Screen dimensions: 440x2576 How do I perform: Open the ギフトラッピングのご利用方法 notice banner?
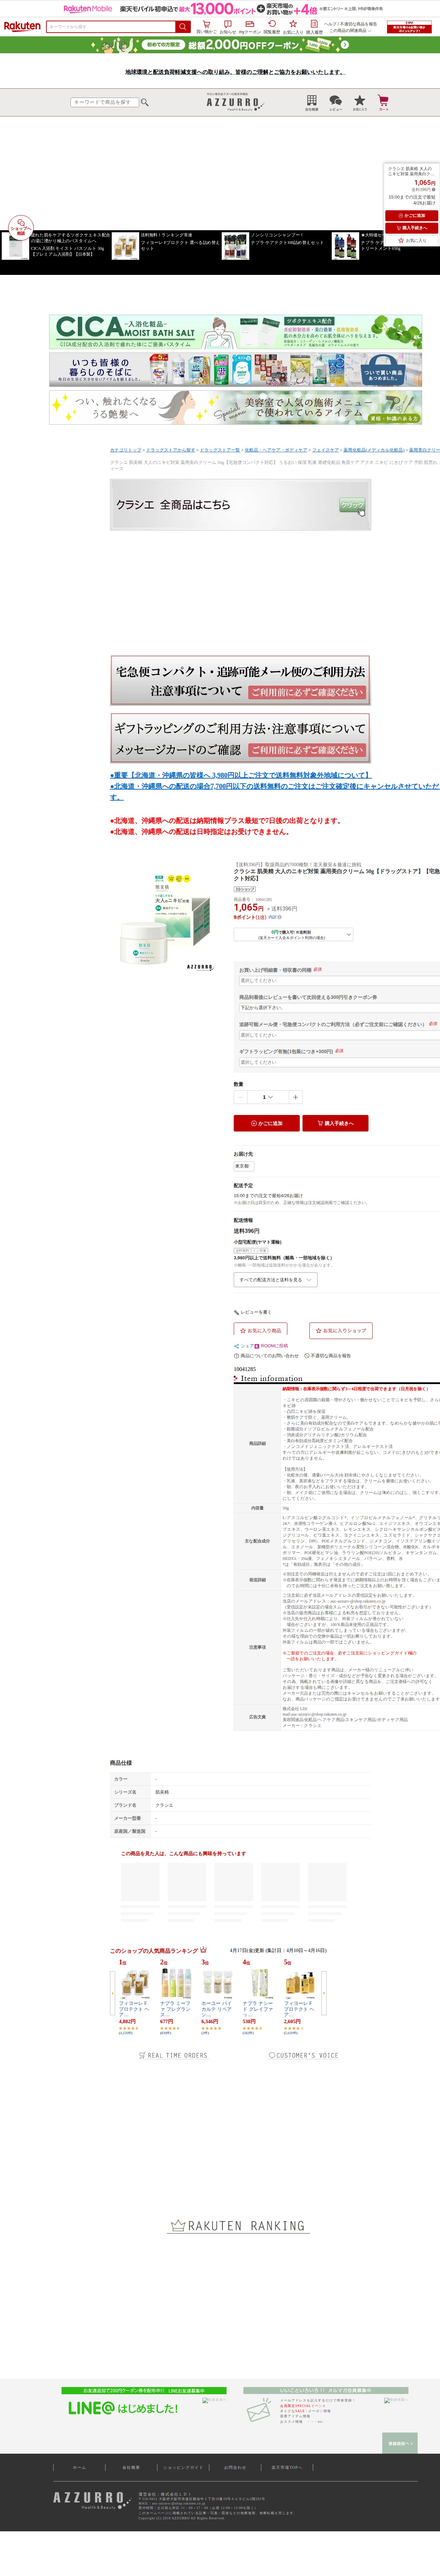point(240,738)
